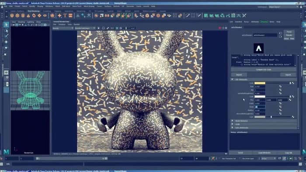Image resolution: width=306 pixels, height=172 pixels.
Task: Select the Insert Edge Loop shelf tool
Action: 193,15
